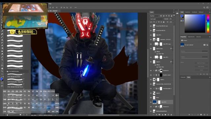Open Hard Light blend mode dropdown
211x119 pixels.
pyautogui.click(x=156, y=19)
